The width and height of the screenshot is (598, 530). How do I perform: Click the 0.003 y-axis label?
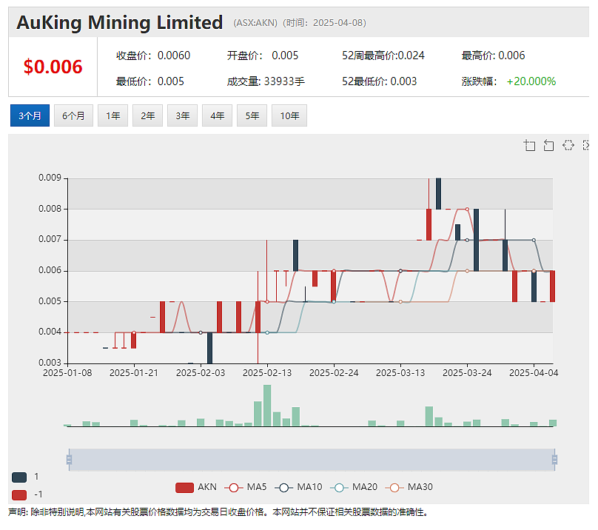click(x=50, y=363)
